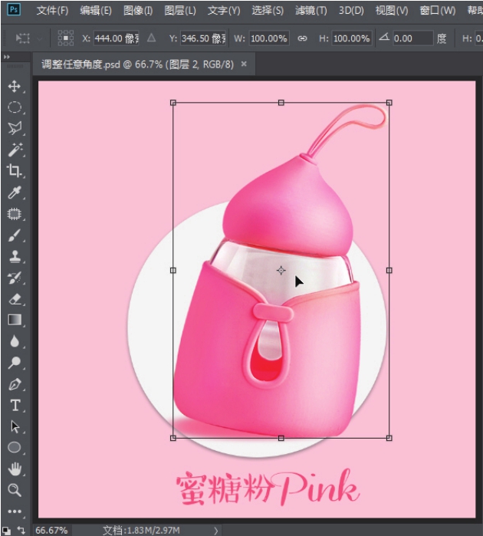Toggle relative positioning triangle between X and Y
483x536 pixels.
151,38
